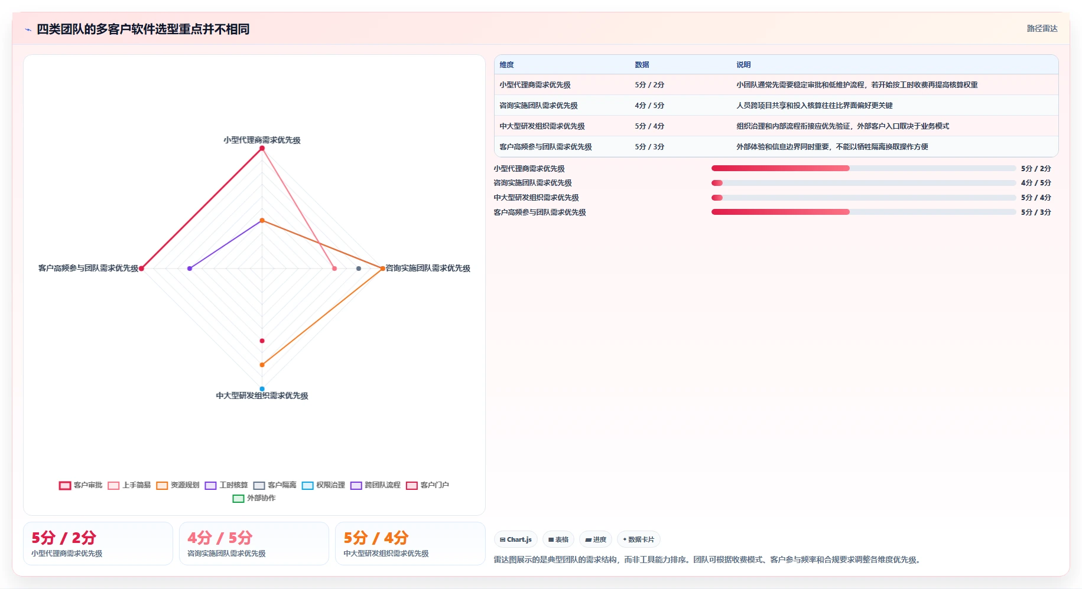
Task: Toggle the 跨团队流程 legend dataset
Action: (375, 485)
